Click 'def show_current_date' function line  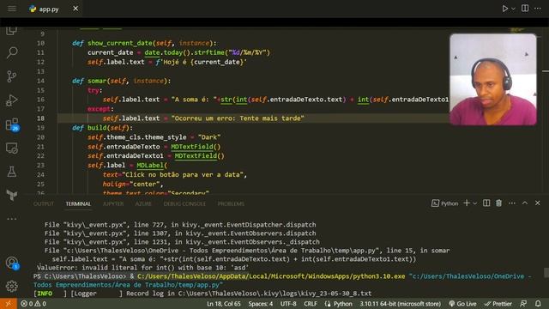(x=144, y=43)
